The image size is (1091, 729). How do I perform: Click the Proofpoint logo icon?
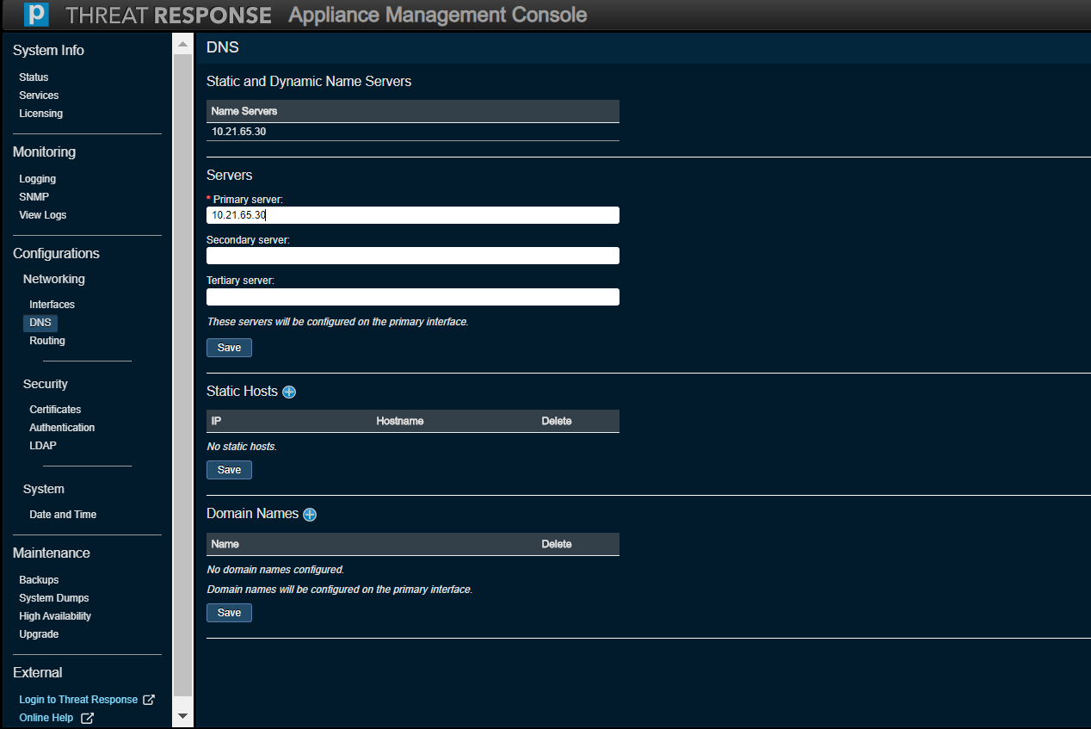(36, 15)
